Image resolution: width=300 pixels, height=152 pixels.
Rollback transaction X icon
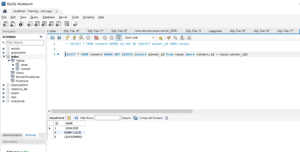coord(112,38)
